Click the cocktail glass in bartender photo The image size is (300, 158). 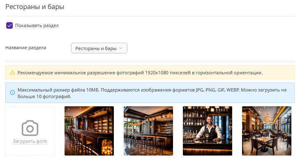[x=207, y=138]
